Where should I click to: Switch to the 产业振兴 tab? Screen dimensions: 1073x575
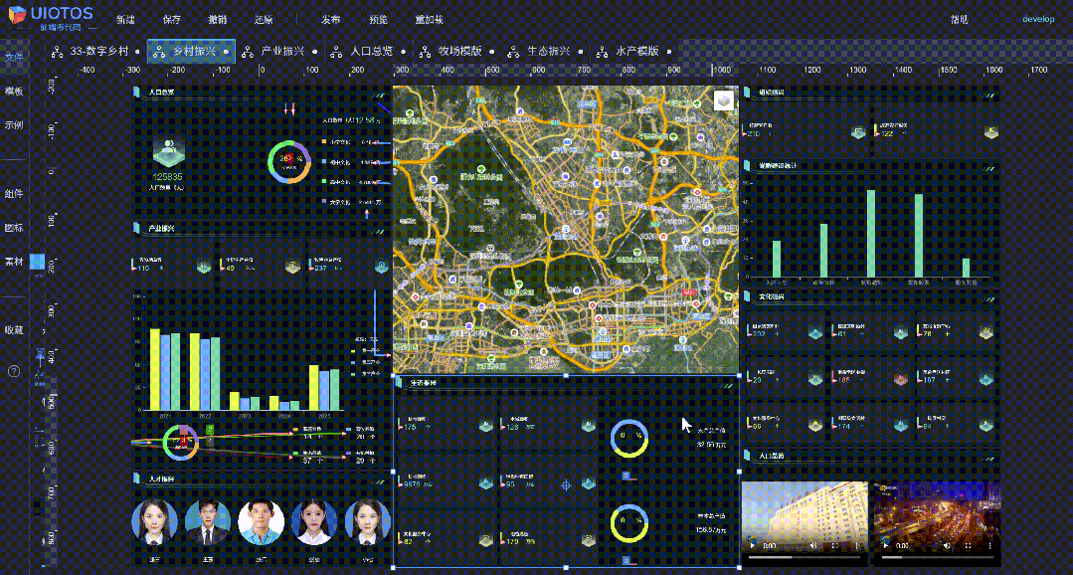[282, 51]
